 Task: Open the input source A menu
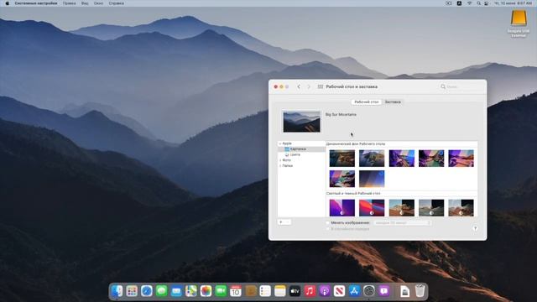tap(459, 3)
